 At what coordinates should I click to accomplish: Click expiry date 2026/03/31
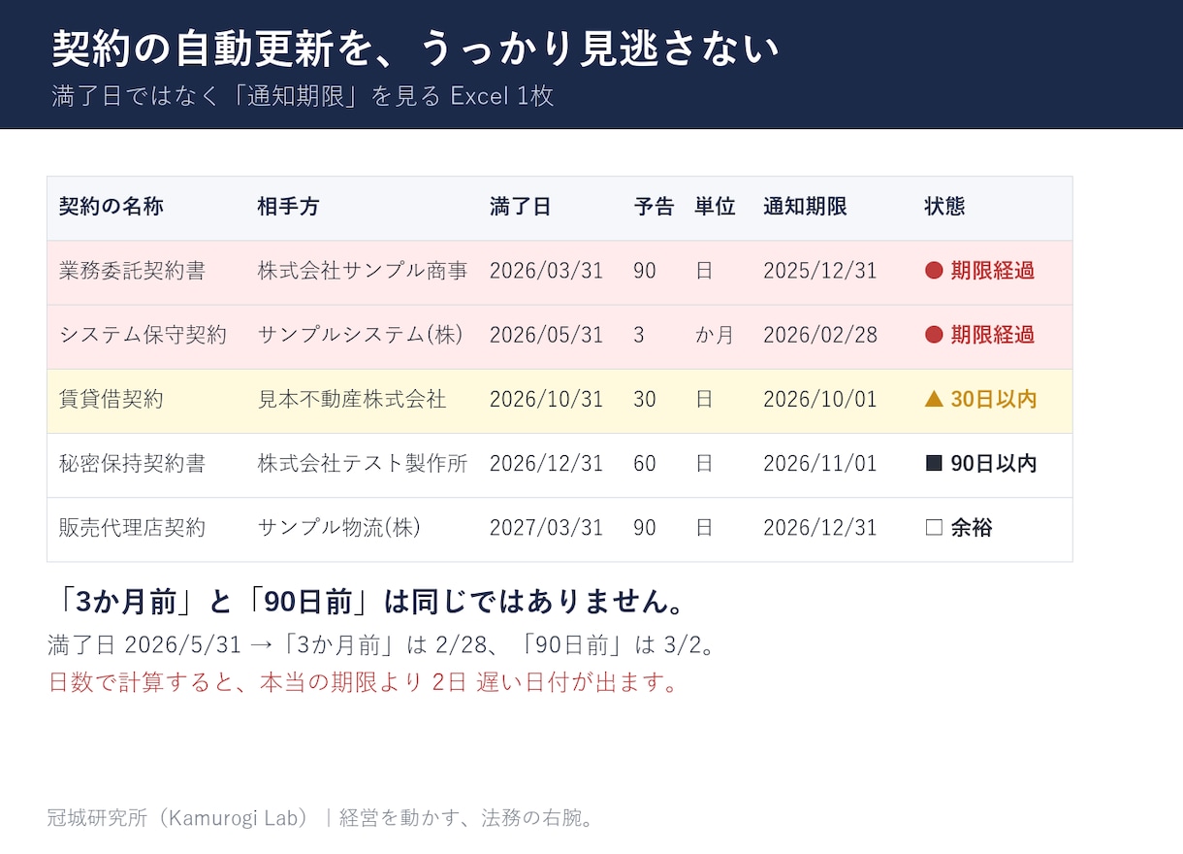tap(547, 271)
